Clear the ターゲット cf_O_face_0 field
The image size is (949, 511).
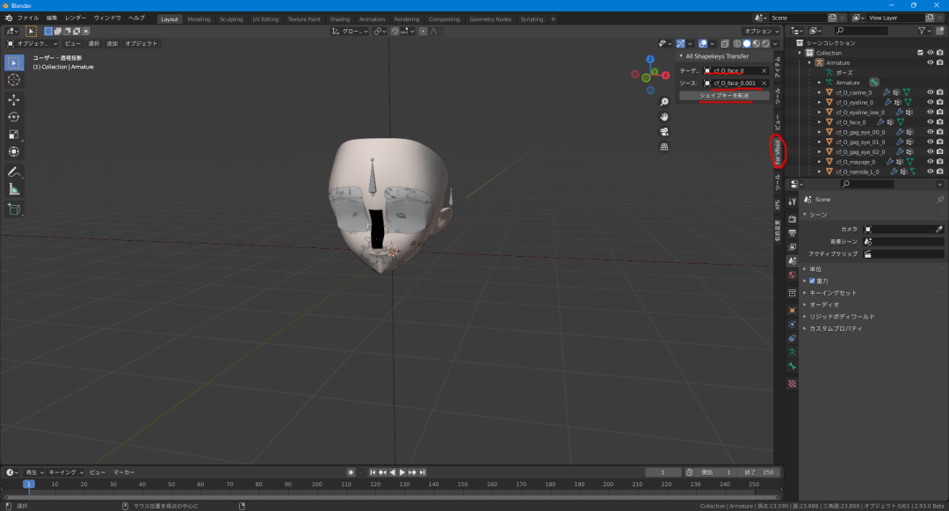coord(764,71)
